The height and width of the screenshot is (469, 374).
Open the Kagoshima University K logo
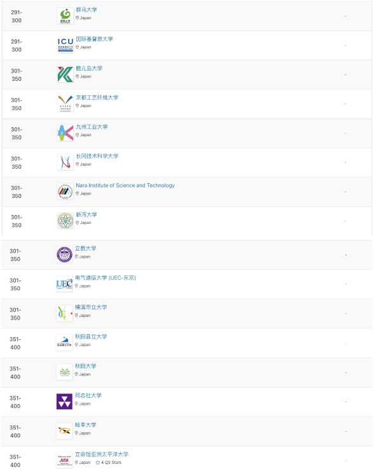[65, 74]
